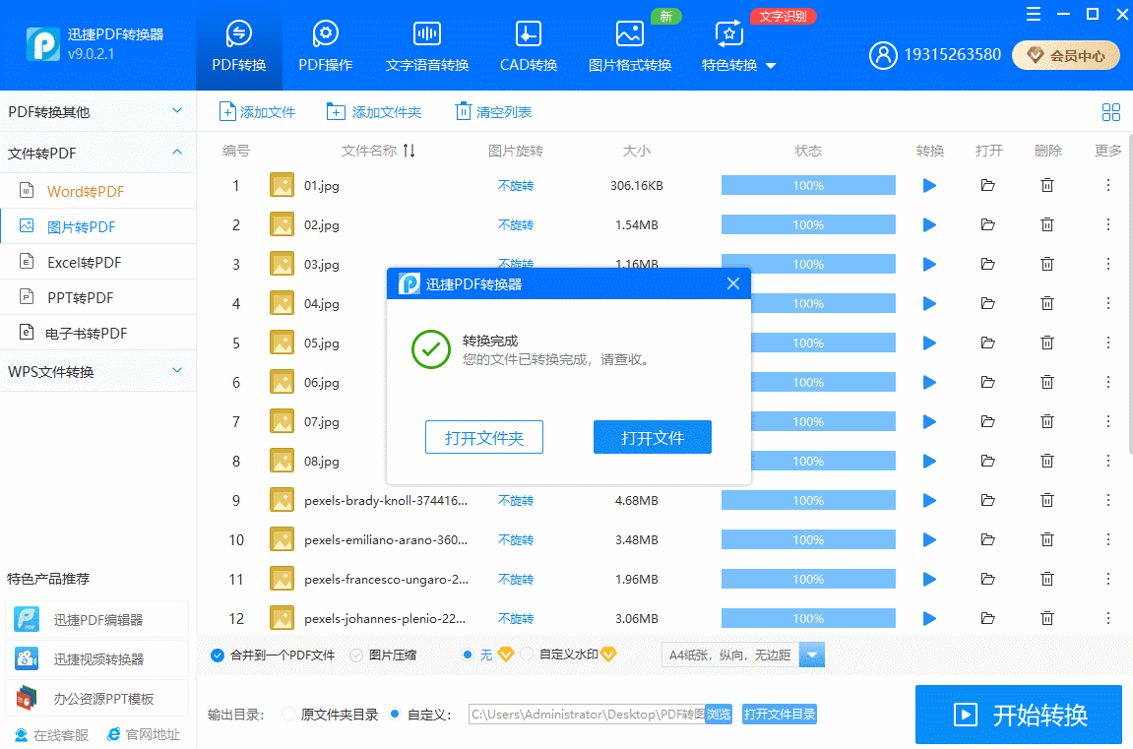Open folder for 07.jpg row

[987, 422]
